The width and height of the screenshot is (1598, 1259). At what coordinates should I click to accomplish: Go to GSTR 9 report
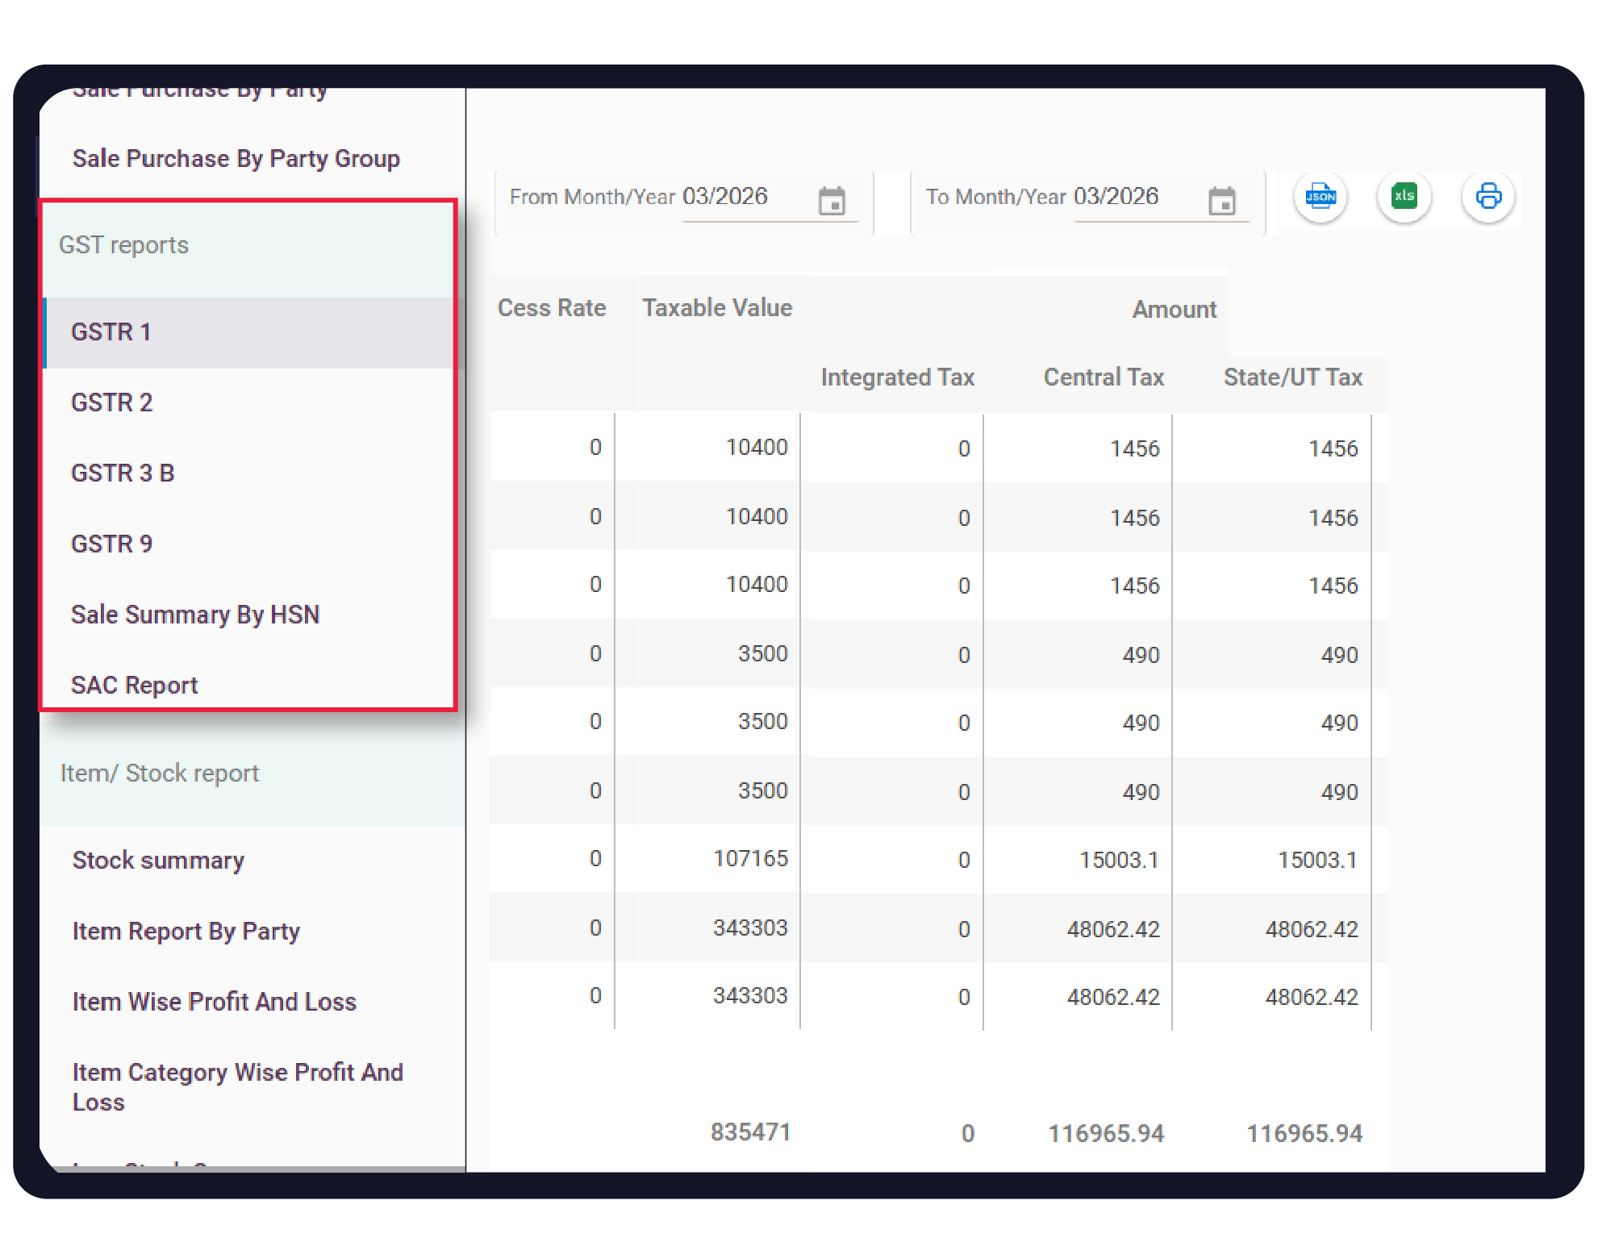[112, 544]
